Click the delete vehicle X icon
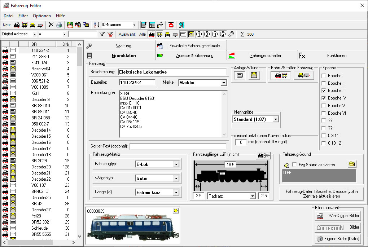368x247 pixels. (x=51, y=25)
